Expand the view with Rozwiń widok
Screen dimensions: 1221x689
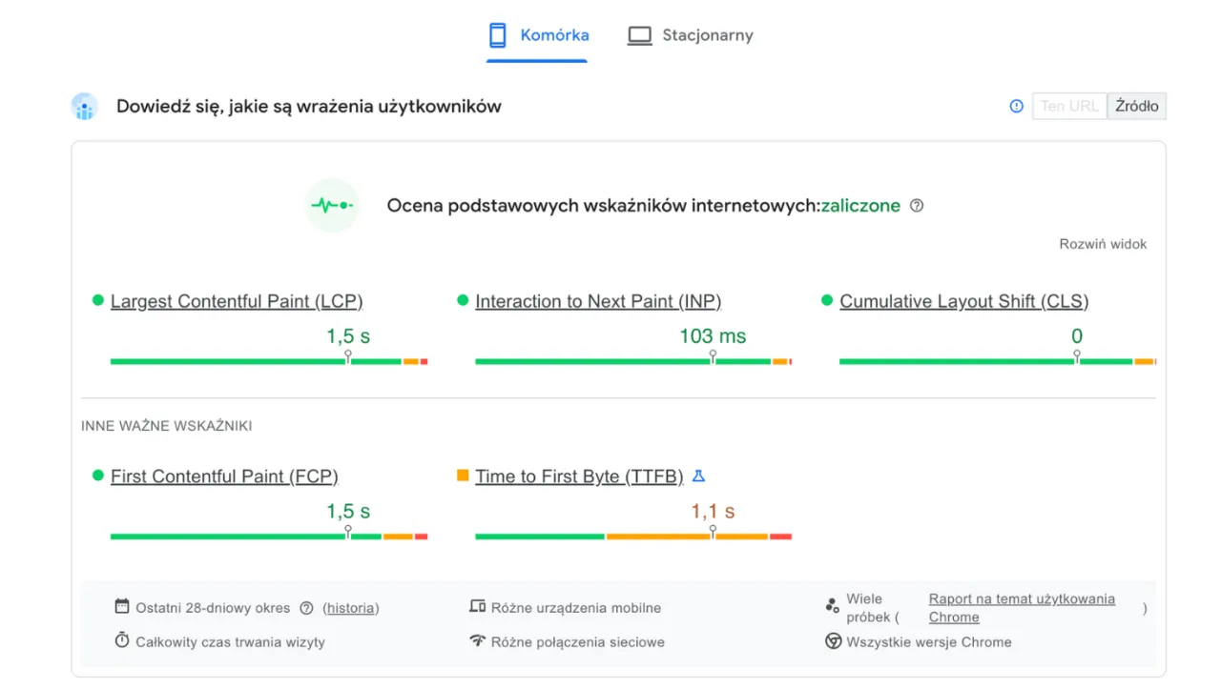(x=1103, y=243)
